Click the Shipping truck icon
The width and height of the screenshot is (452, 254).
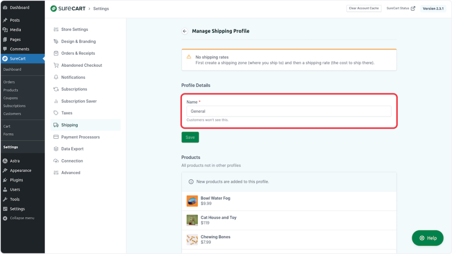coord(56,125)
